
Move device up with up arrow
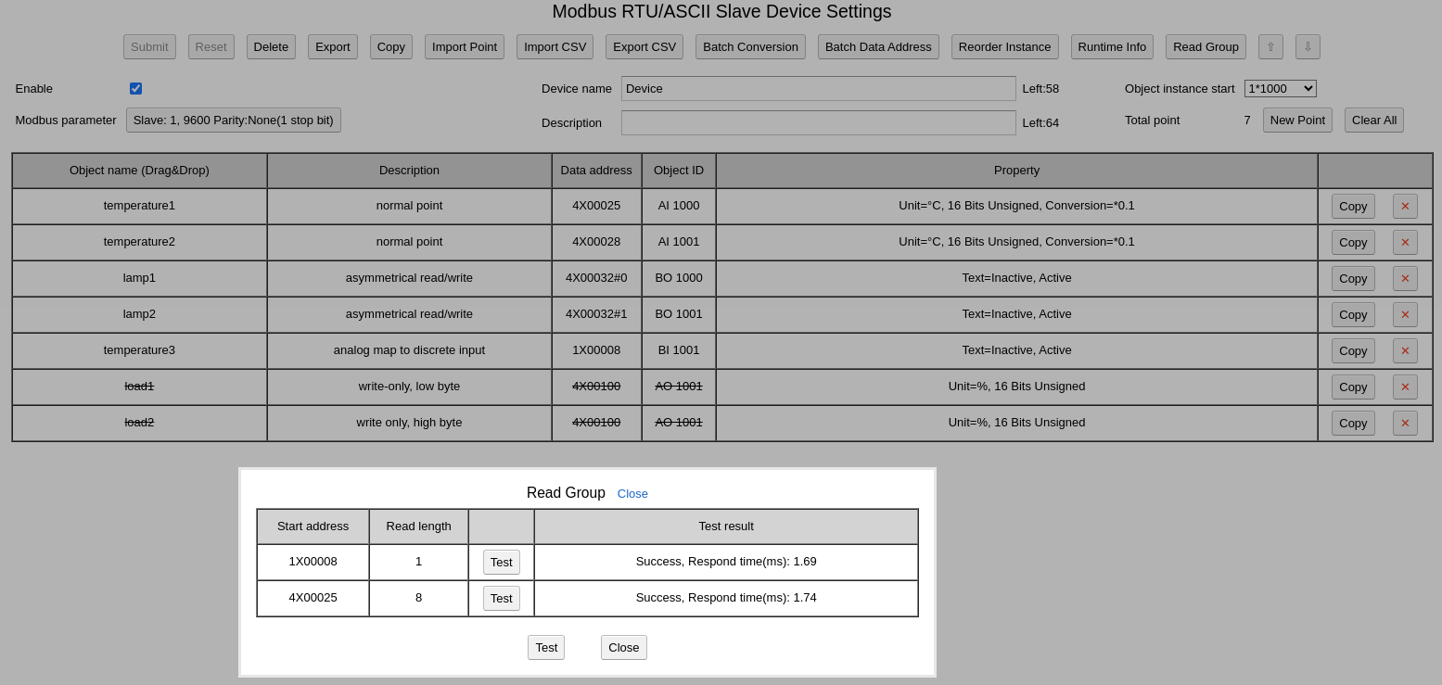1270,46
